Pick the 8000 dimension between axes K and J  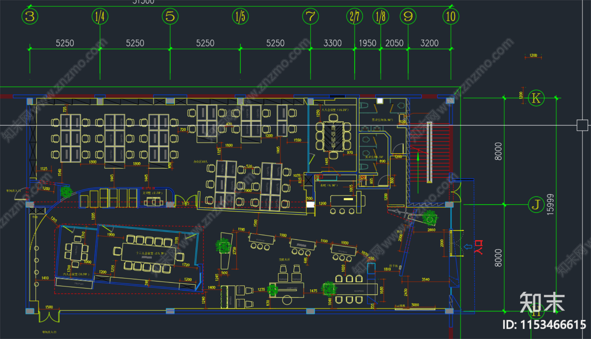[498, 151]
